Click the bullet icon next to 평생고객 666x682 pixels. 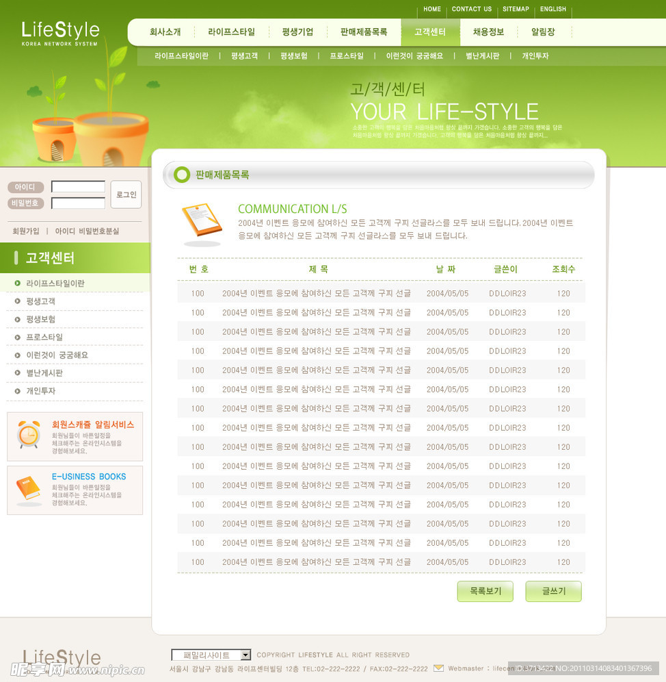coord(17,301)
